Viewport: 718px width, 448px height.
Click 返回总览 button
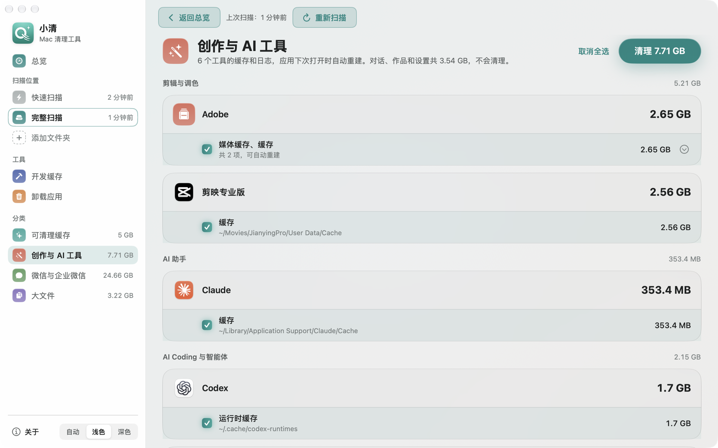pos(189,18)
